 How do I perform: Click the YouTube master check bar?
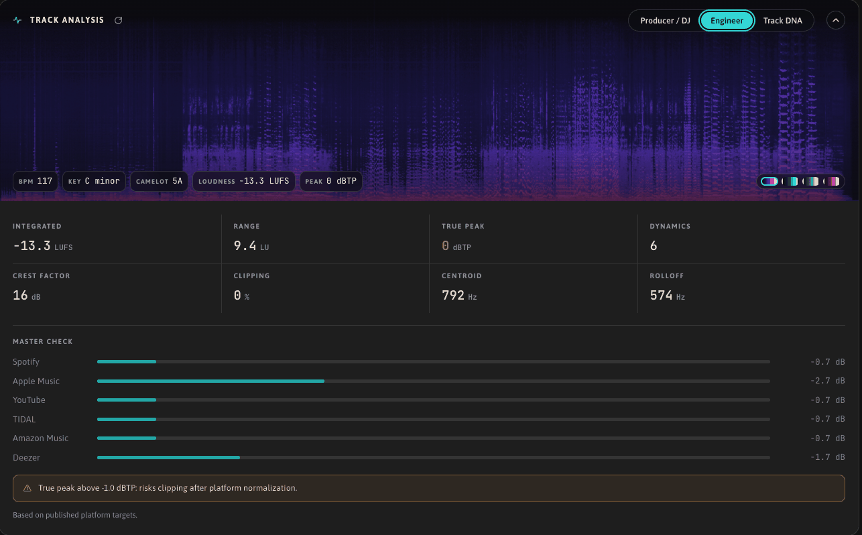tap(433, 400)
